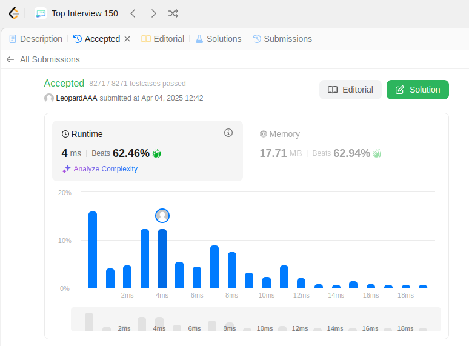
Task: Open the LeetCode logo home icon
Action: click(14, 13)
